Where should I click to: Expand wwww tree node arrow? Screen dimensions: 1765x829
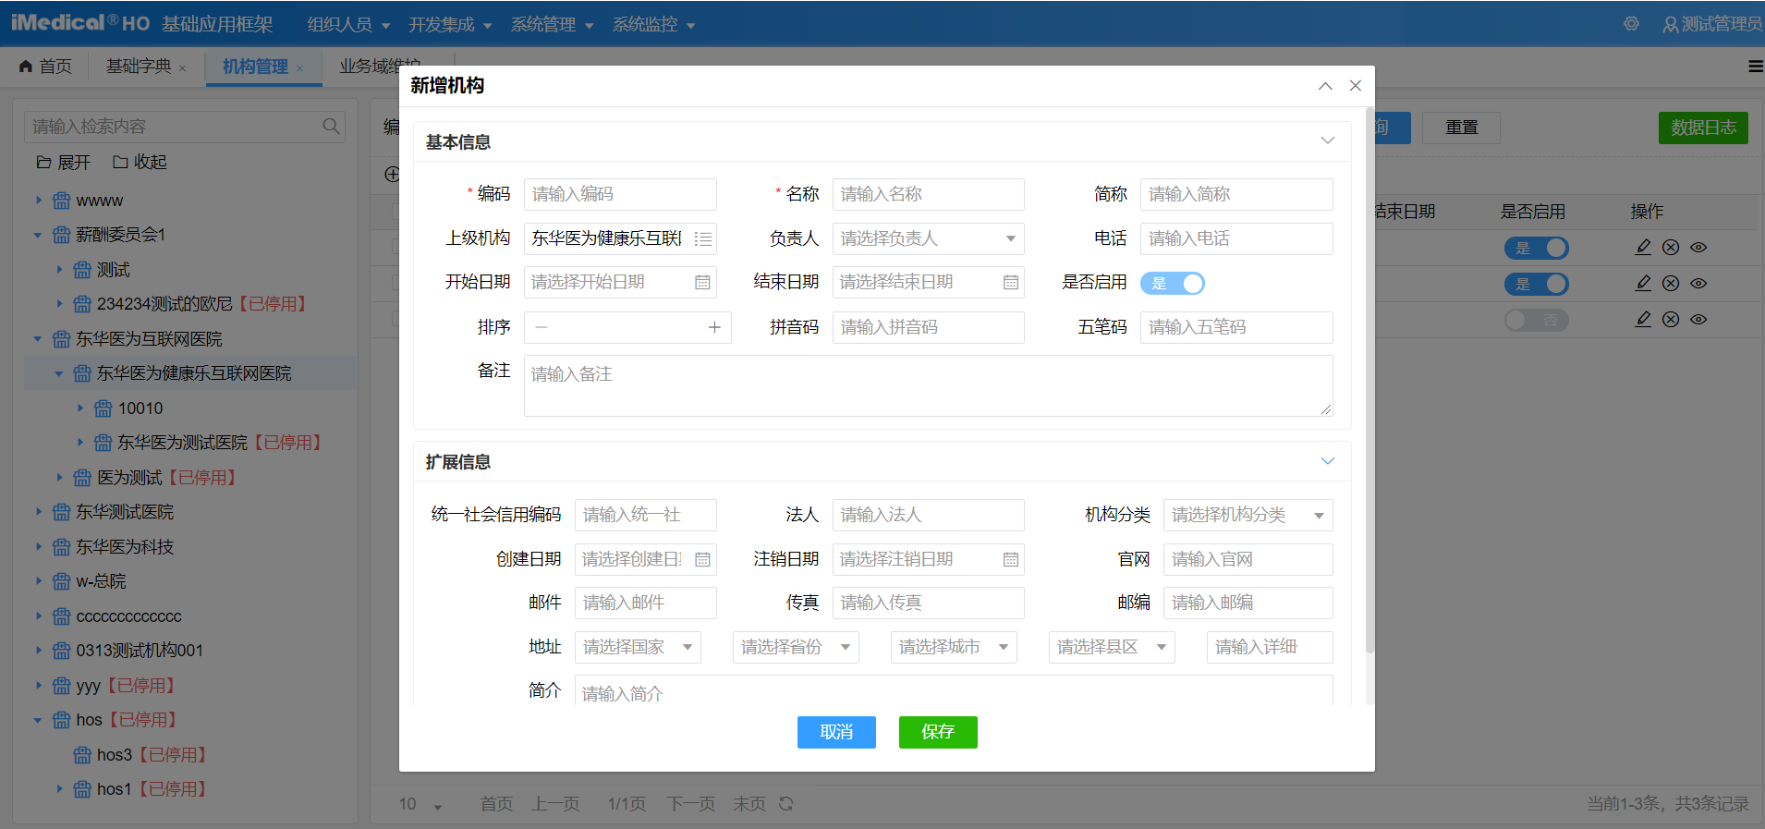tap(38, 201)
